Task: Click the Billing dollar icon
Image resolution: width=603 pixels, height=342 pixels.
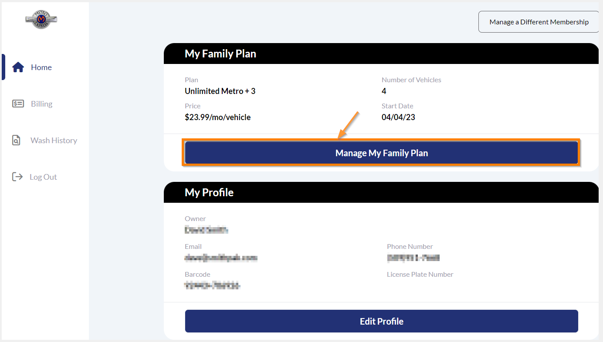Action: pos(17,104)
